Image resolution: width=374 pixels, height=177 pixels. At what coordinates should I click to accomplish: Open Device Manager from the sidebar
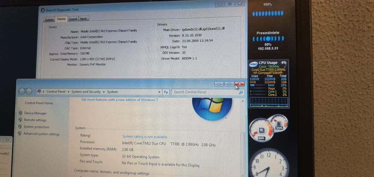(35, 114)
